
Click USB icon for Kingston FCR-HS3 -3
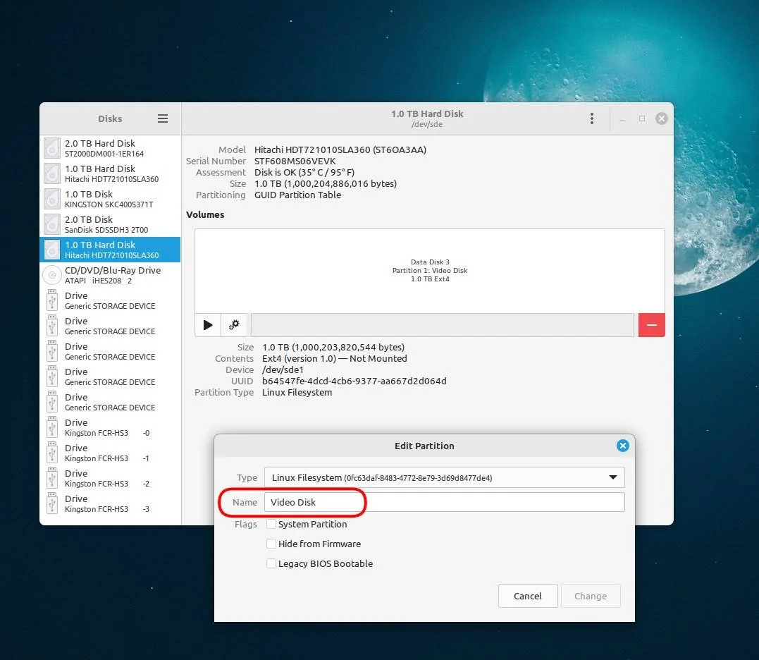click(x=52, y=503)
